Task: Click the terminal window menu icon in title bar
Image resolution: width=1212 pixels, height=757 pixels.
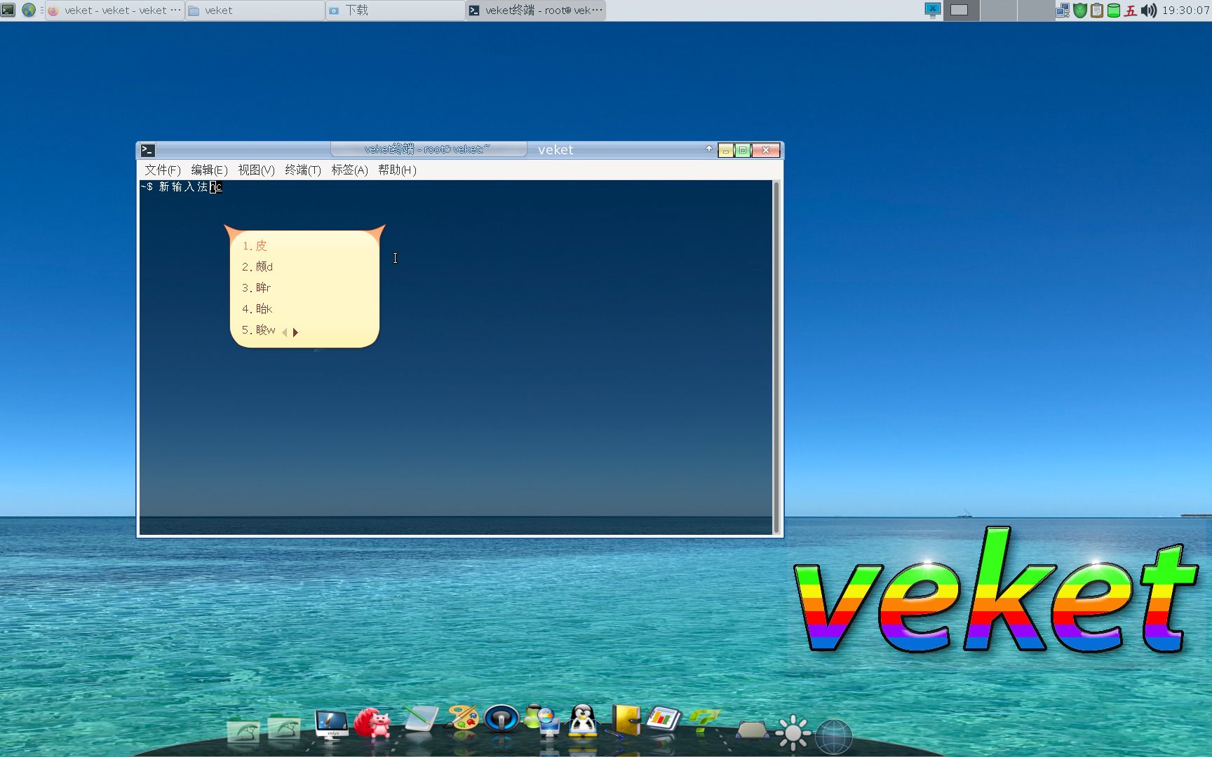Action: [x=147, y=150]
